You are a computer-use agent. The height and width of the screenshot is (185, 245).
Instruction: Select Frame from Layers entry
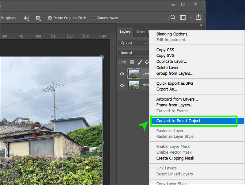click(175, 105)
